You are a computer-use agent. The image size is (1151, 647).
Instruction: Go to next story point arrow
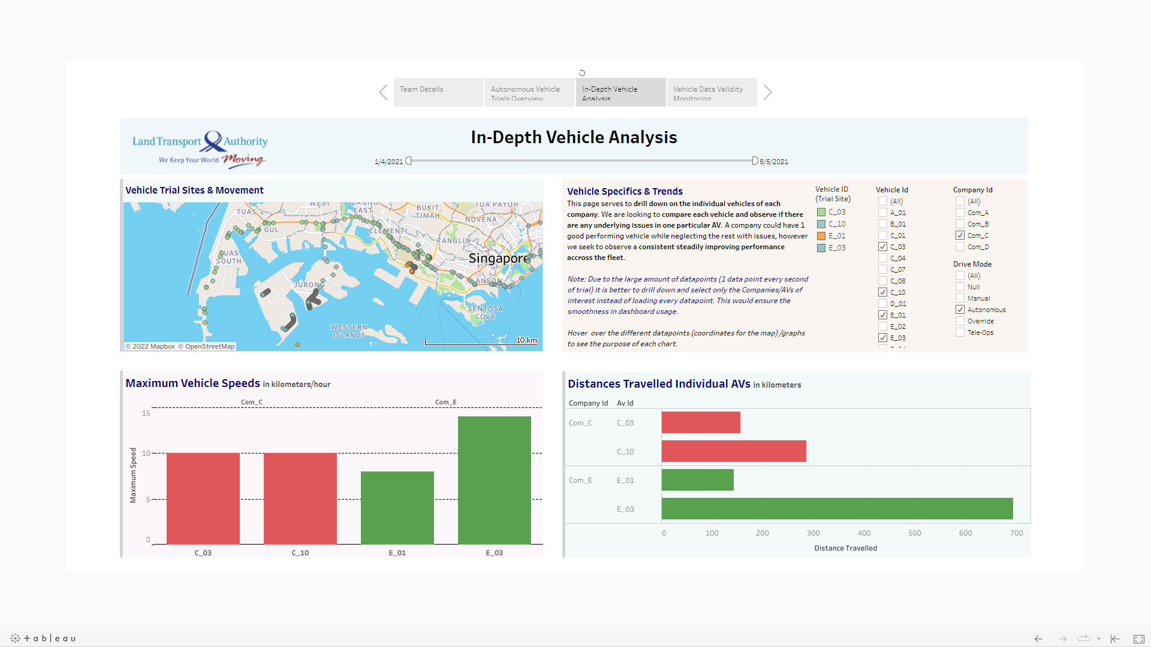click(768, 92)
